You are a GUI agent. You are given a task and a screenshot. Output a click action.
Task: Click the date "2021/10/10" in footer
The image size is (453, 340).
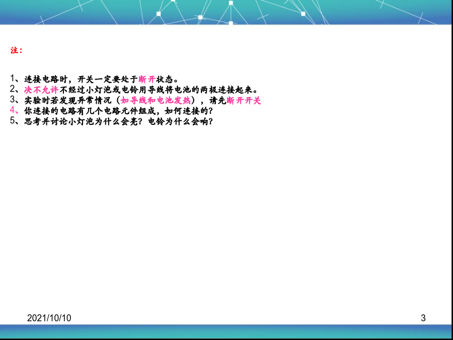pyautogui.click(x=49, y=318)
